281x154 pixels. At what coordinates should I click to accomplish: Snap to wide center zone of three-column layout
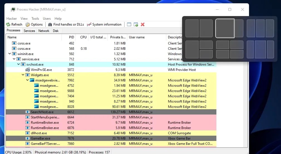pyautogui.click(x=260, y=49)
